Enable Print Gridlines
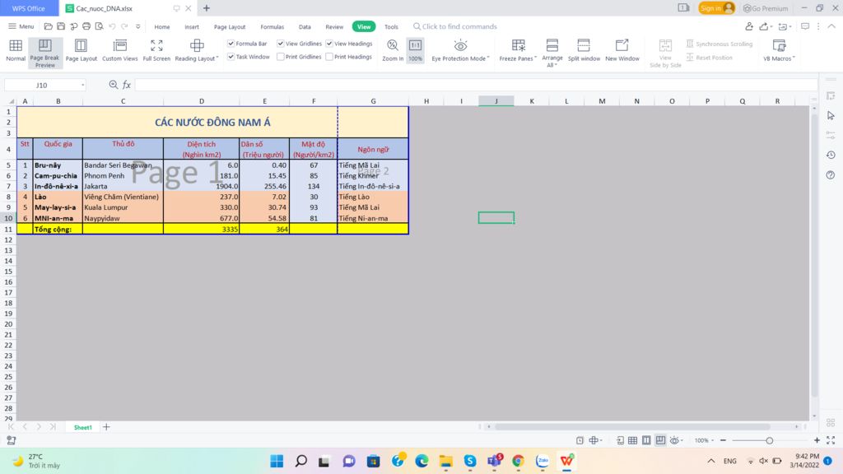843x474 pixels. pos(281,57)
